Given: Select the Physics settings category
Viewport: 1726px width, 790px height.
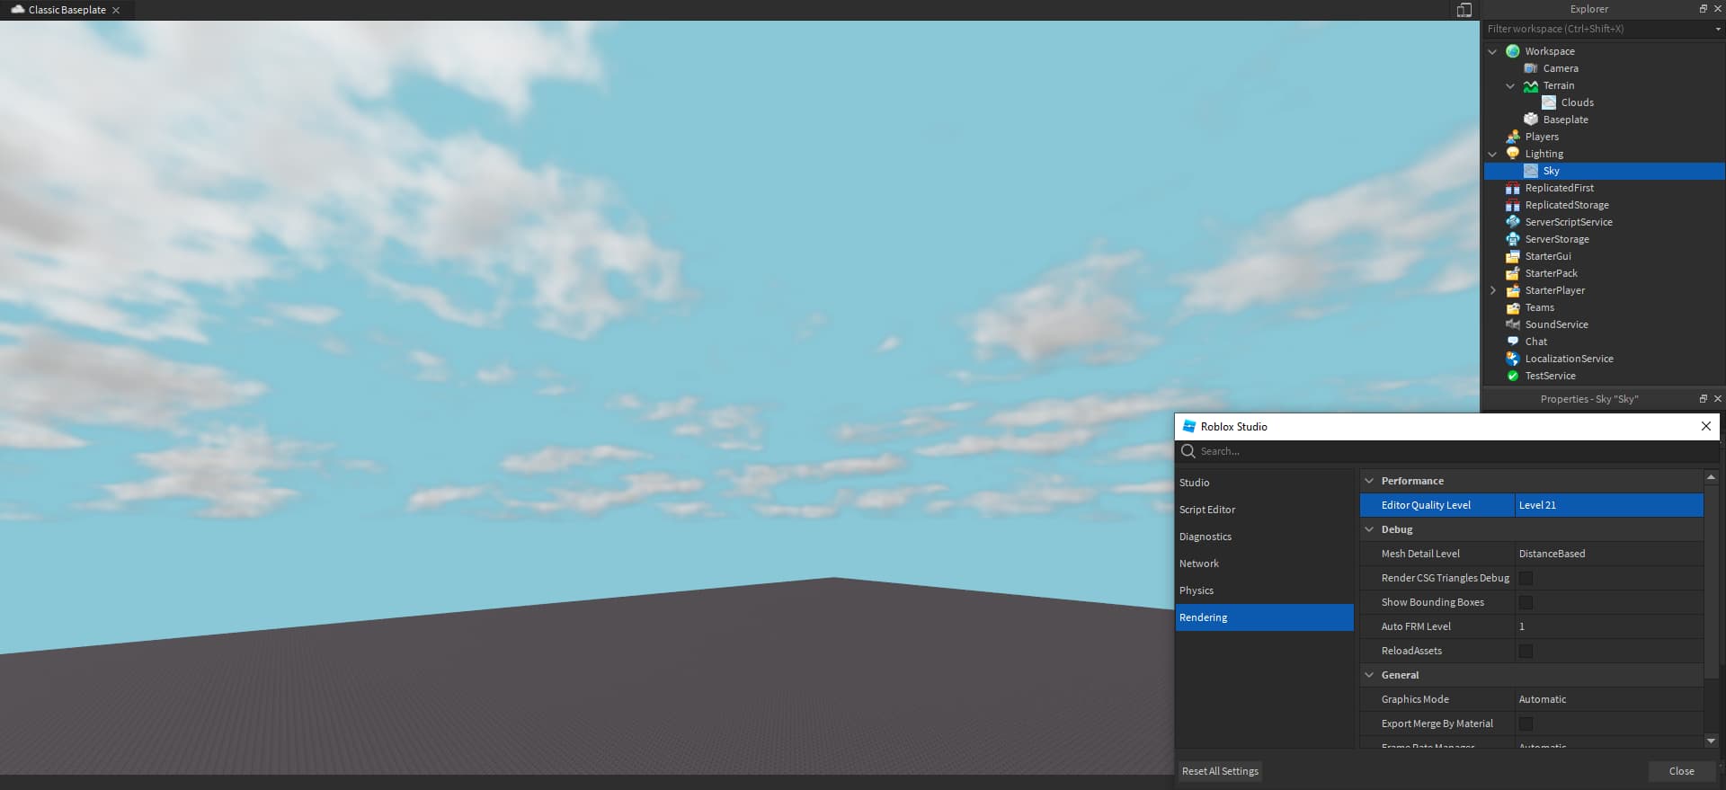Looking at the screenshot, I should pyautogui.click(x=1264, y=590).
